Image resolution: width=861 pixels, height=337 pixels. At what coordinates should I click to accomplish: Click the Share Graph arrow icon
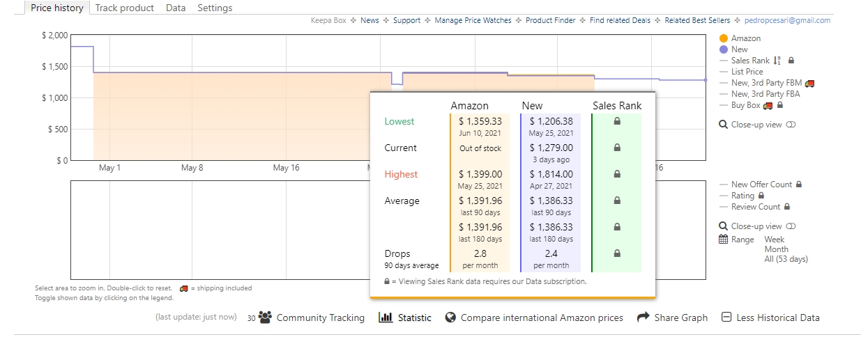[x=643, y=318]
